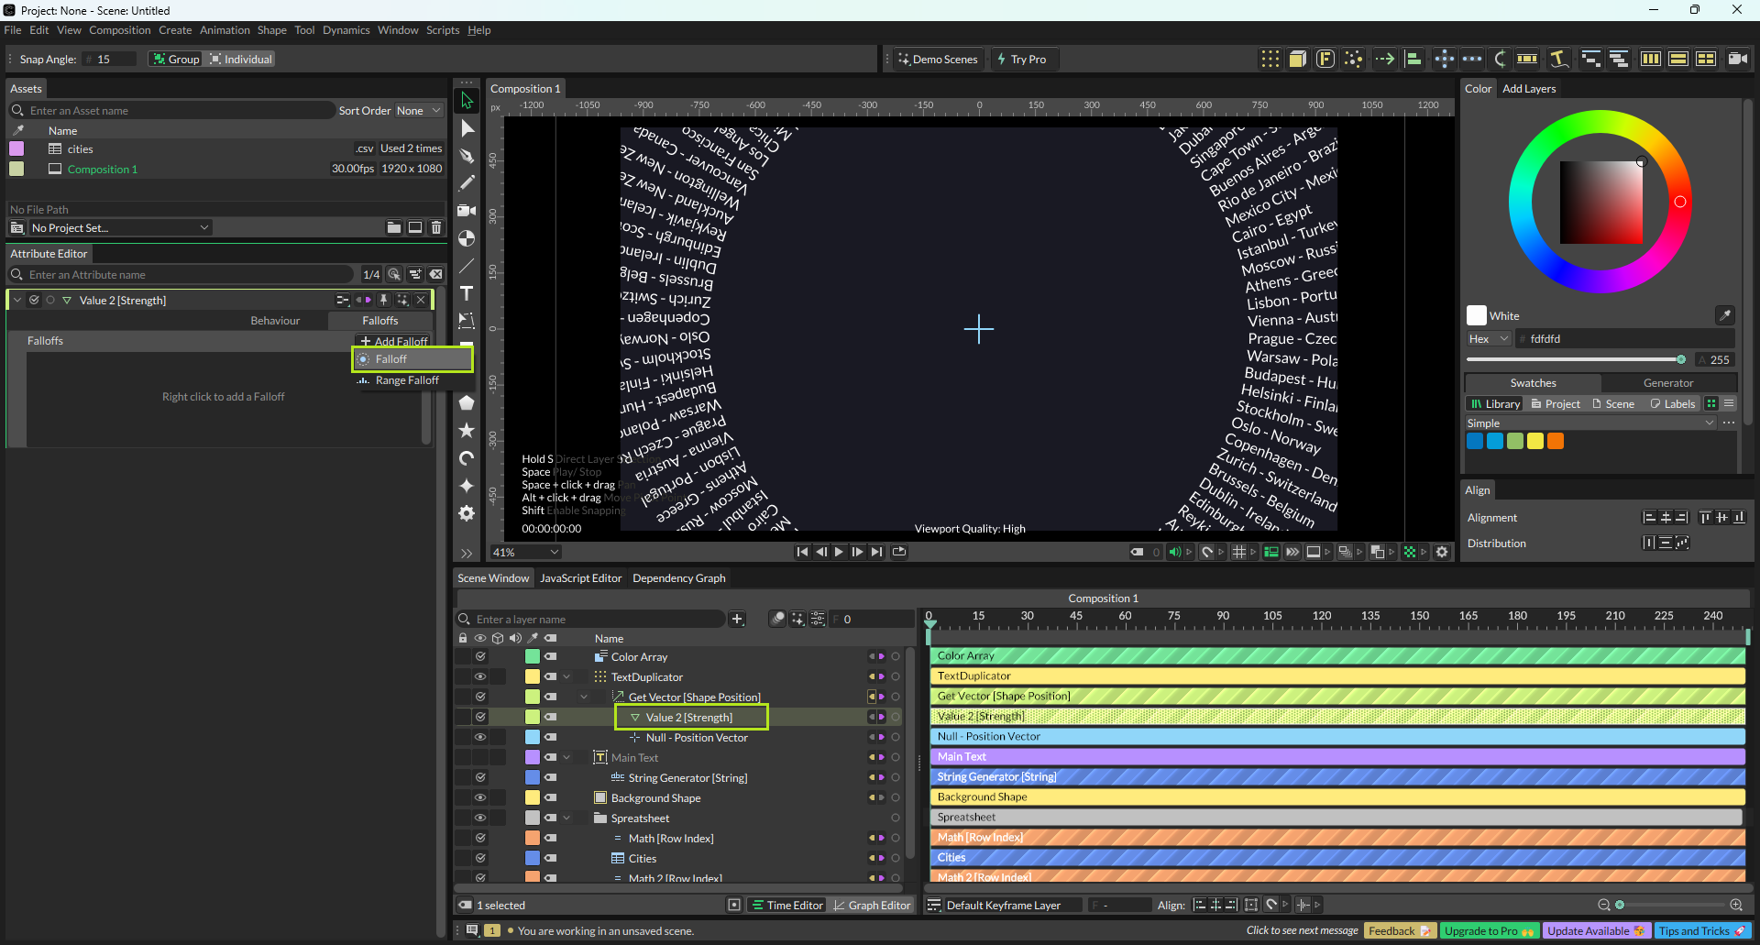
Task: Pick the orange swatch in Simple palette
Action: (1556, 442)
